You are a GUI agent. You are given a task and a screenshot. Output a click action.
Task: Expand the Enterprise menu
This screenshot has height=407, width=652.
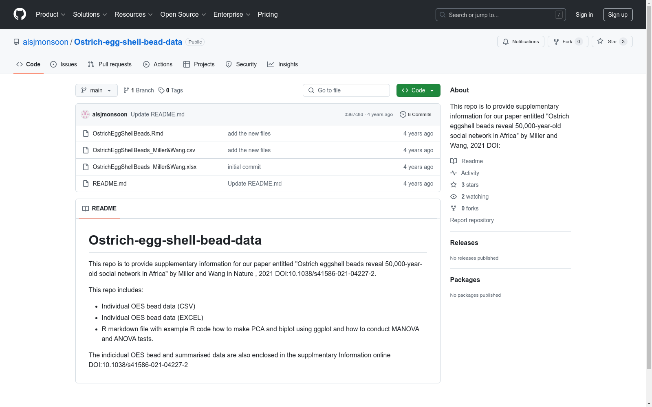pos(232,15)
